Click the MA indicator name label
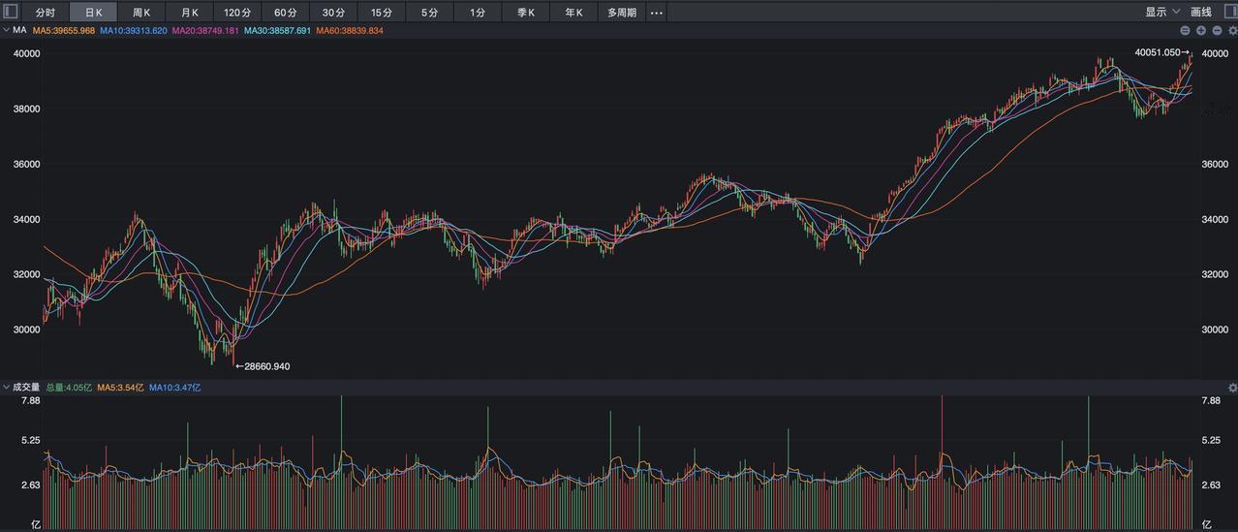1238x532 pixels. point(19,31)
